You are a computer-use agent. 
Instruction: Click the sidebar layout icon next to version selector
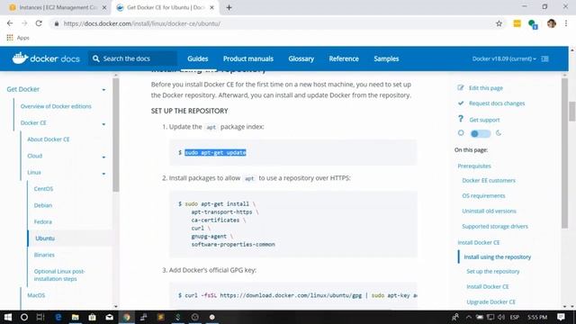545,58
